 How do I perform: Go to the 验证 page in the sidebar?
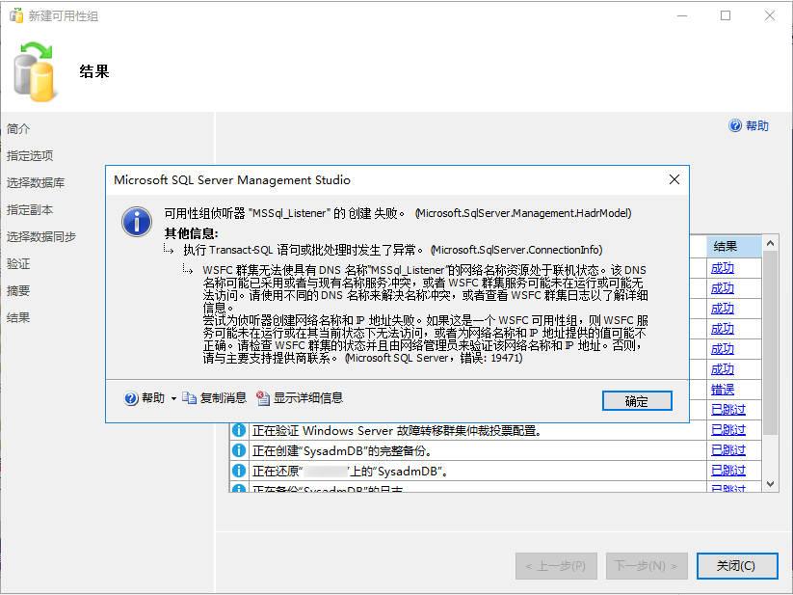[x=18, y=263]
